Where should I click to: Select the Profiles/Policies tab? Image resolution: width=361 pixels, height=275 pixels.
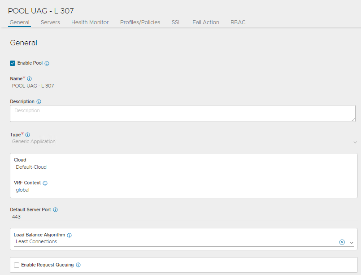click(x=140, y=22)
